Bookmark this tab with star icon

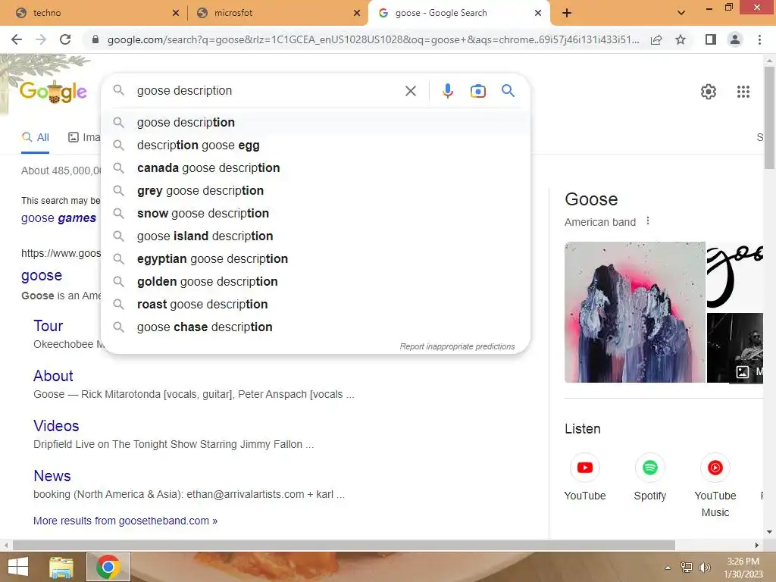(681, 39)
